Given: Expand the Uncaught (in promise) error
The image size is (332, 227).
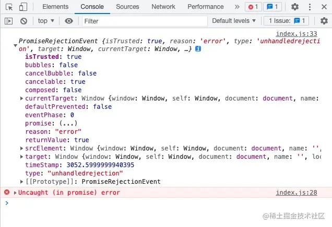Looking at the screenshot, I should pyautogui.click(x=15, y=193).
